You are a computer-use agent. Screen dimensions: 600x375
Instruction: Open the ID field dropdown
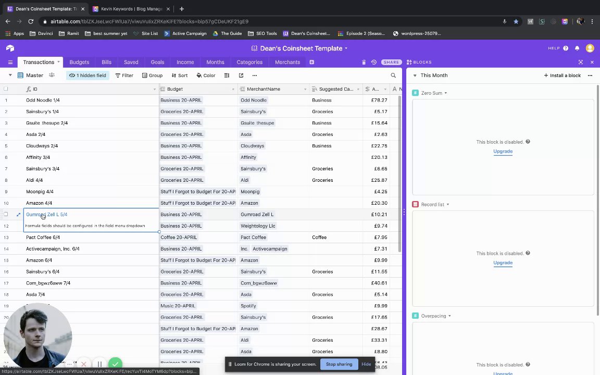pos(155,89)
